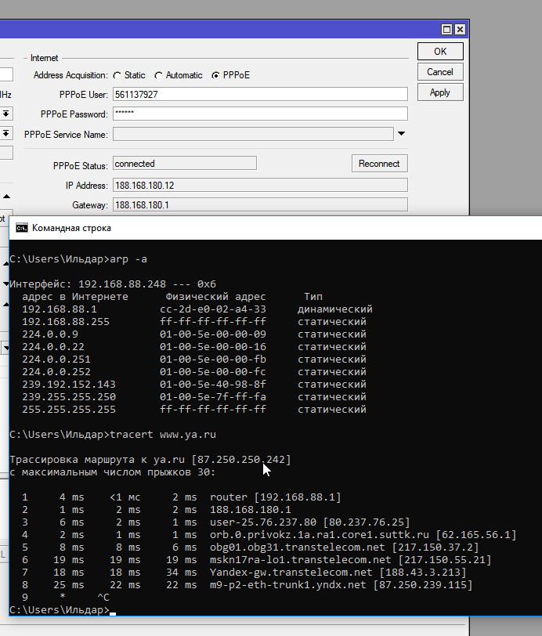Close the router settings dialog
This screenshot has width=542, height=636.
tap(460, 30)
